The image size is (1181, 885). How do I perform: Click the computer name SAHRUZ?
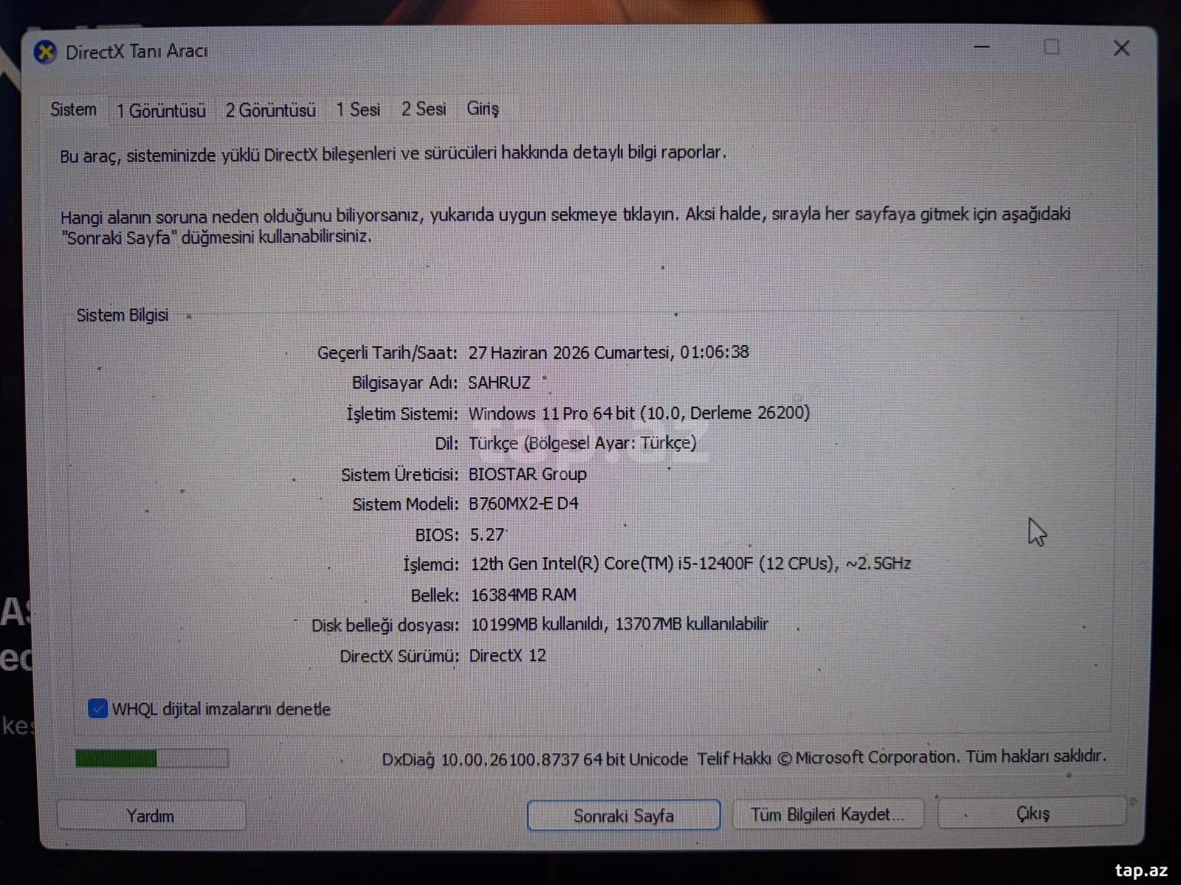point(499,383)
